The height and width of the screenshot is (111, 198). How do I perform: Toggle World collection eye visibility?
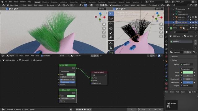tap(193, 28)
